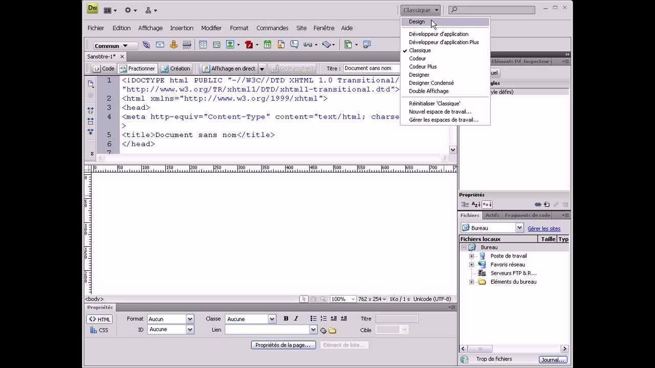Toggle Affichage en direct live view
Image resolution: width=655 pixels, height=368 pixels.
coord(229,68)
